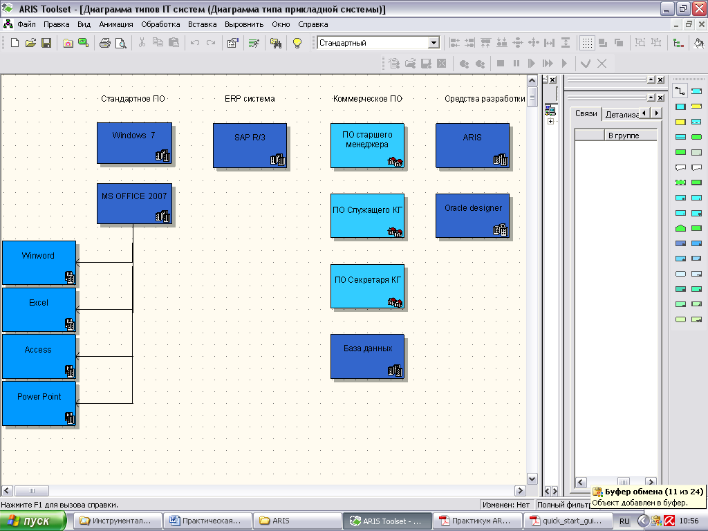Switch to the Детализа tab

622,115
